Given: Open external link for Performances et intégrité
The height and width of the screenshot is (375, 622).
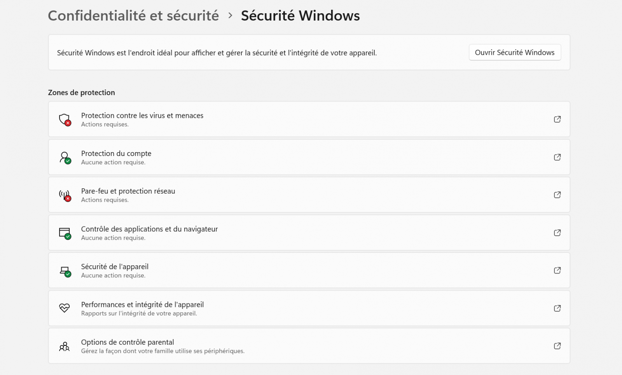Looking at the screenshot, I should pyautogui.click(x=557, y=308).
